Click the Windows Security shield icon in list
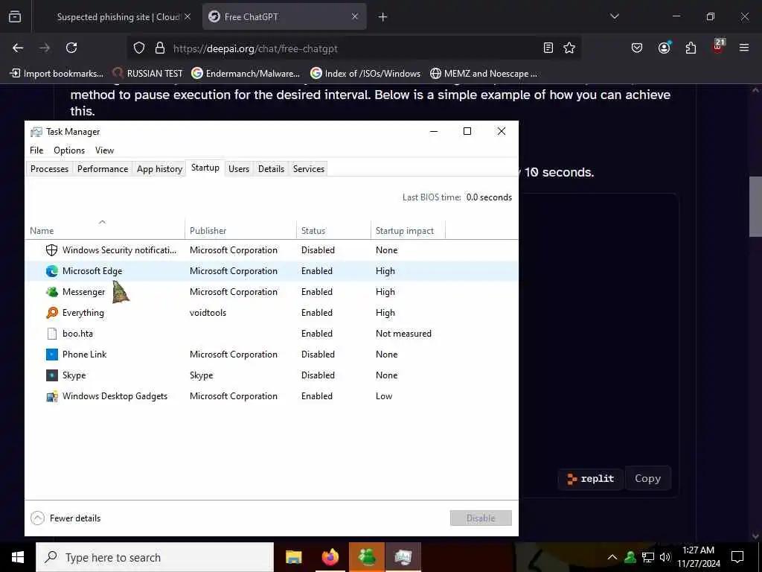Image resolution: width=762 pixels, height=572 pixels. [51, 250]
